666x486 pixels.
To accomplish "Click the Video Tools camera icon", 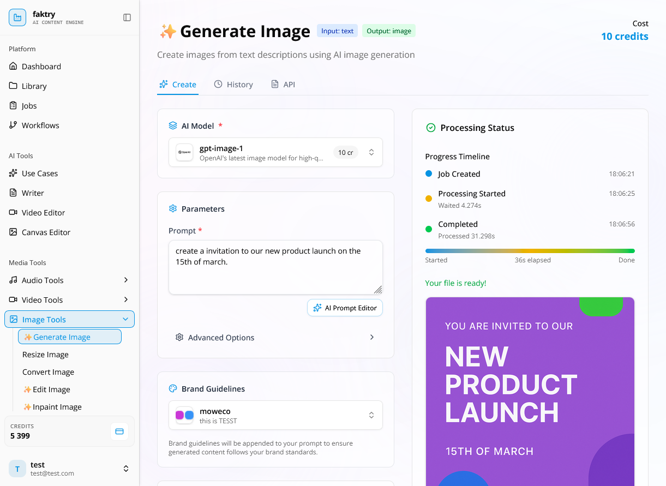I will (13, 299).
